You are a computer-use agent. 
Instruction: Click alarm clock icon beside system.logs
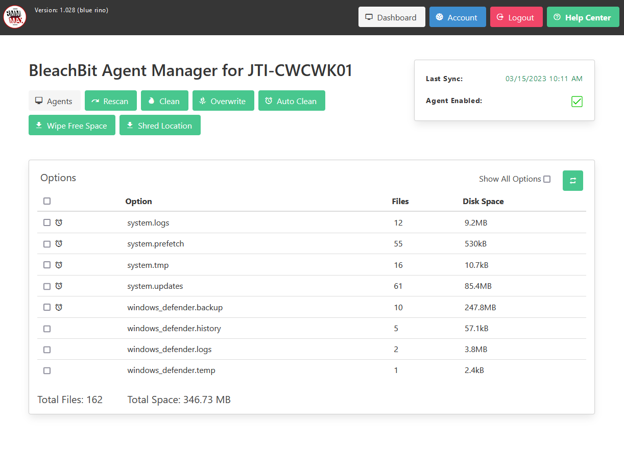click(x=59, y=222)
